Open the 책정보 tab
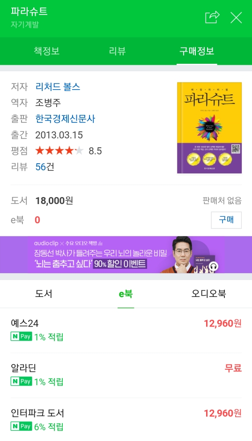Image resolution: width=252 pixels, height=441 pixels. 47,51
